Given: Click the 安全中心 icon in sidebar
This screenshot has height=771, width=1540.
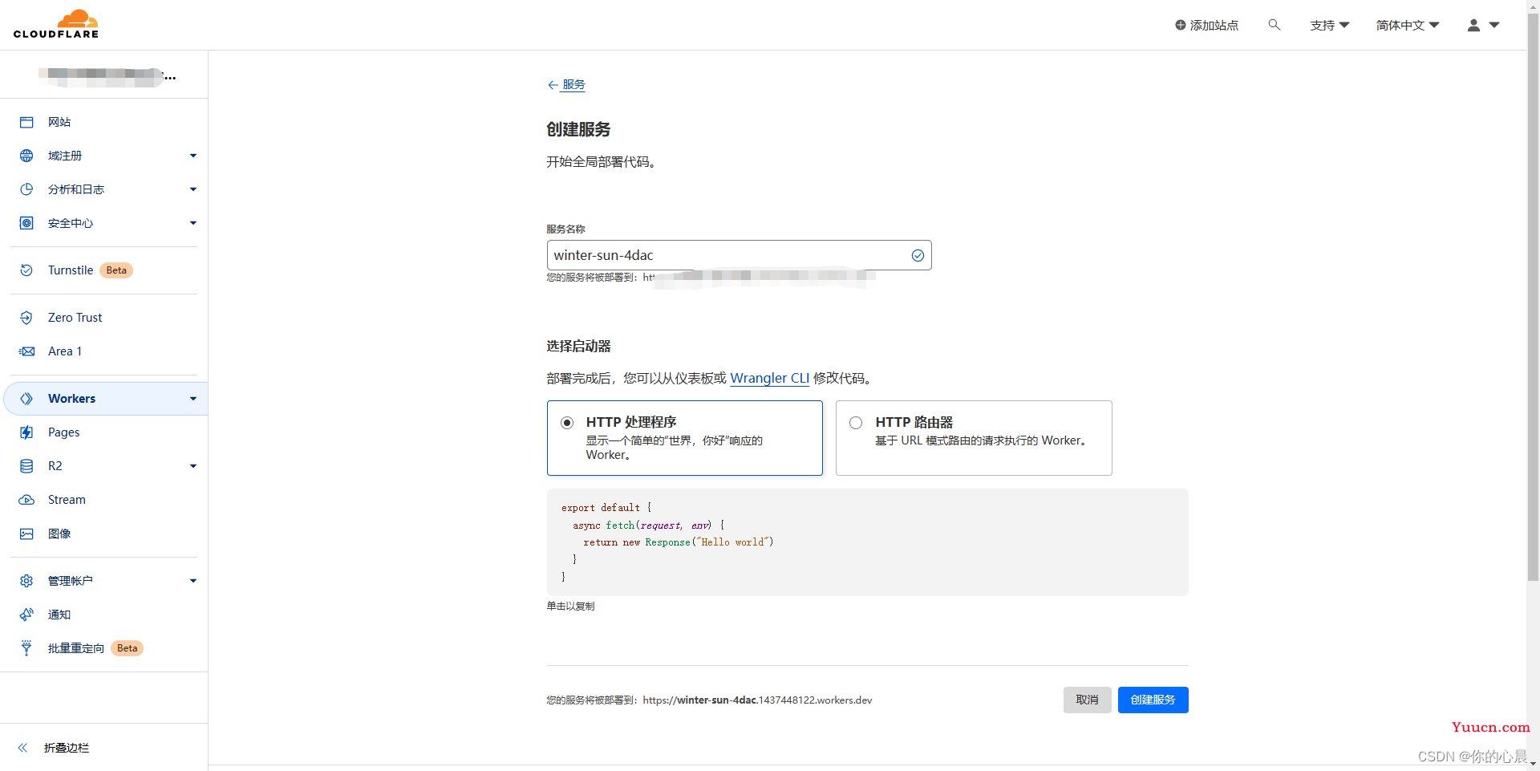Looking at the screenshot, I should coord(26,223).
